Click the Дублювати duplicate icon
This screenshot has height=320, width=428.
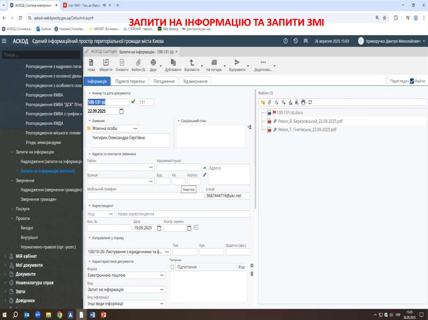pos(173,63)
